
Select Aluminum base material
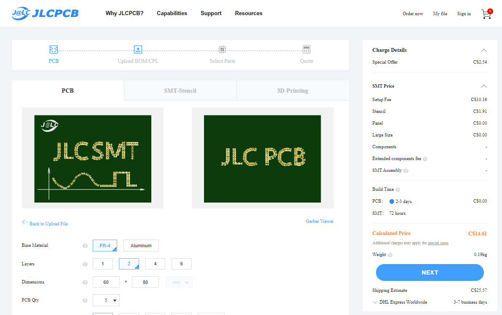click(x=141, y=246)
